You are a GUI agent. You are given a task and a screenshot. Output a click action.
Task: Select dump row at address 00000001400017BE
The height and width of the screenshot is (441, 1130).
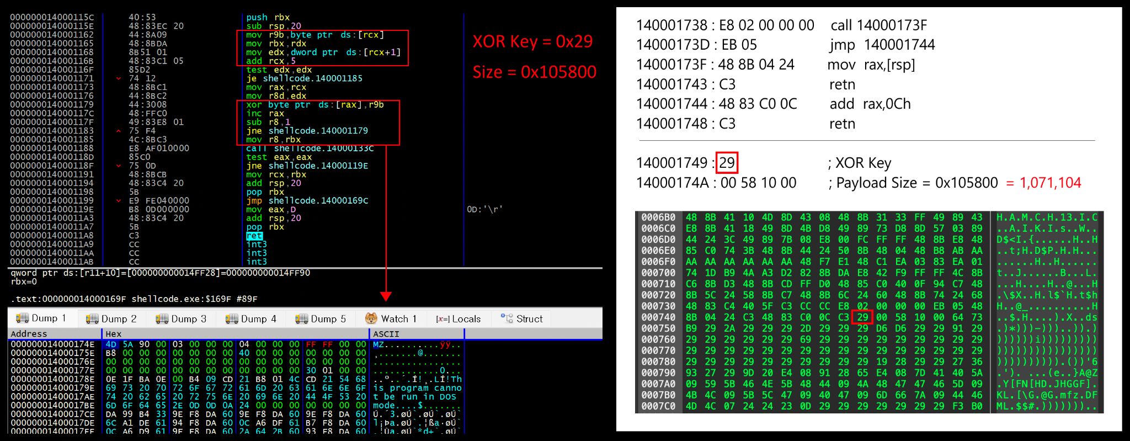coord(237,405)
